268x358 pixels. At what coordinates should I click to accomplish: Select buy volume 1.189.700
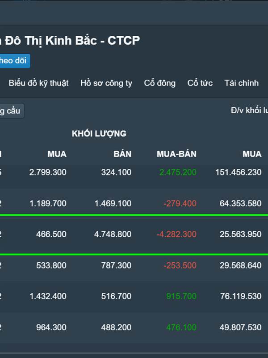point(48,204)
